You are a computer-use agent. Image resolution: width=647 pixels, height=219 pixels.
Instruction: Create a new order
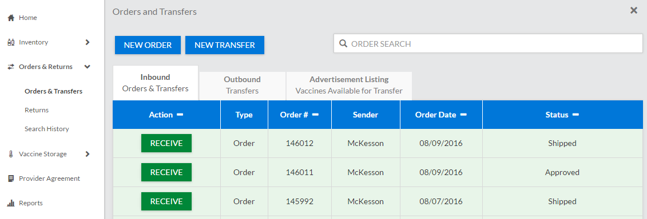click(x=148, y=45)
